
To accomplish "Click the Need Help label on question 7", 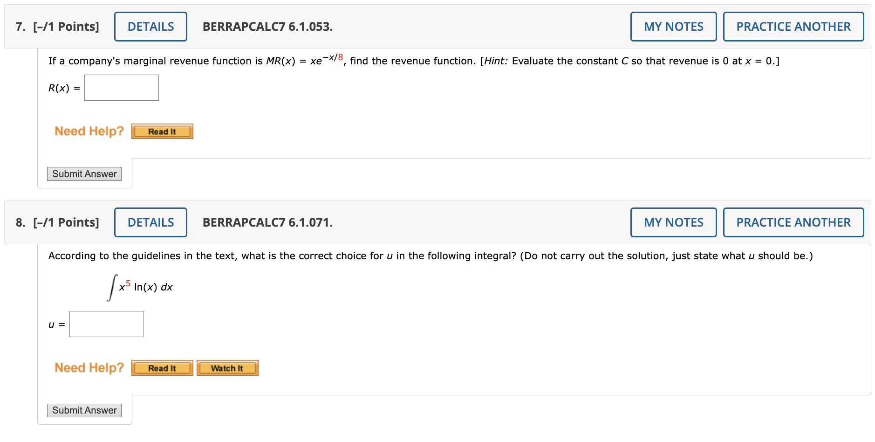I will 89,131.
